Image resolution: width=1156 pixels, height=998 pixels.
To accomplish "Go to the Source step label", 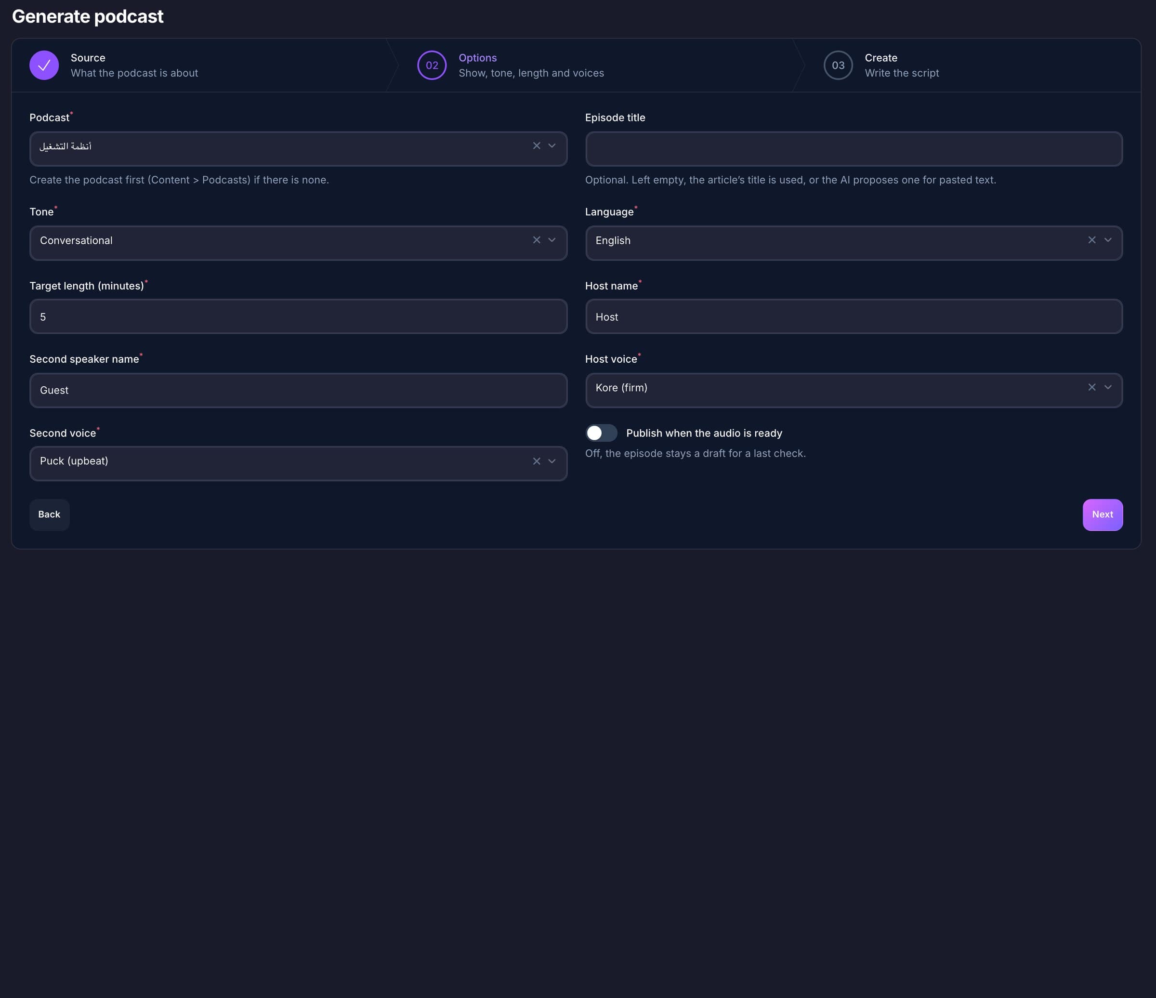I will coord(88,58).
